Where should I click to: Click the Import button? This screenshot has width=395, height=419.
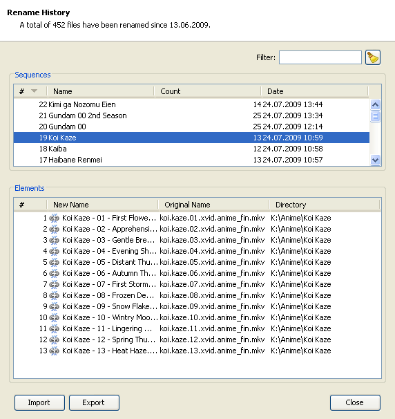(39, 402)
